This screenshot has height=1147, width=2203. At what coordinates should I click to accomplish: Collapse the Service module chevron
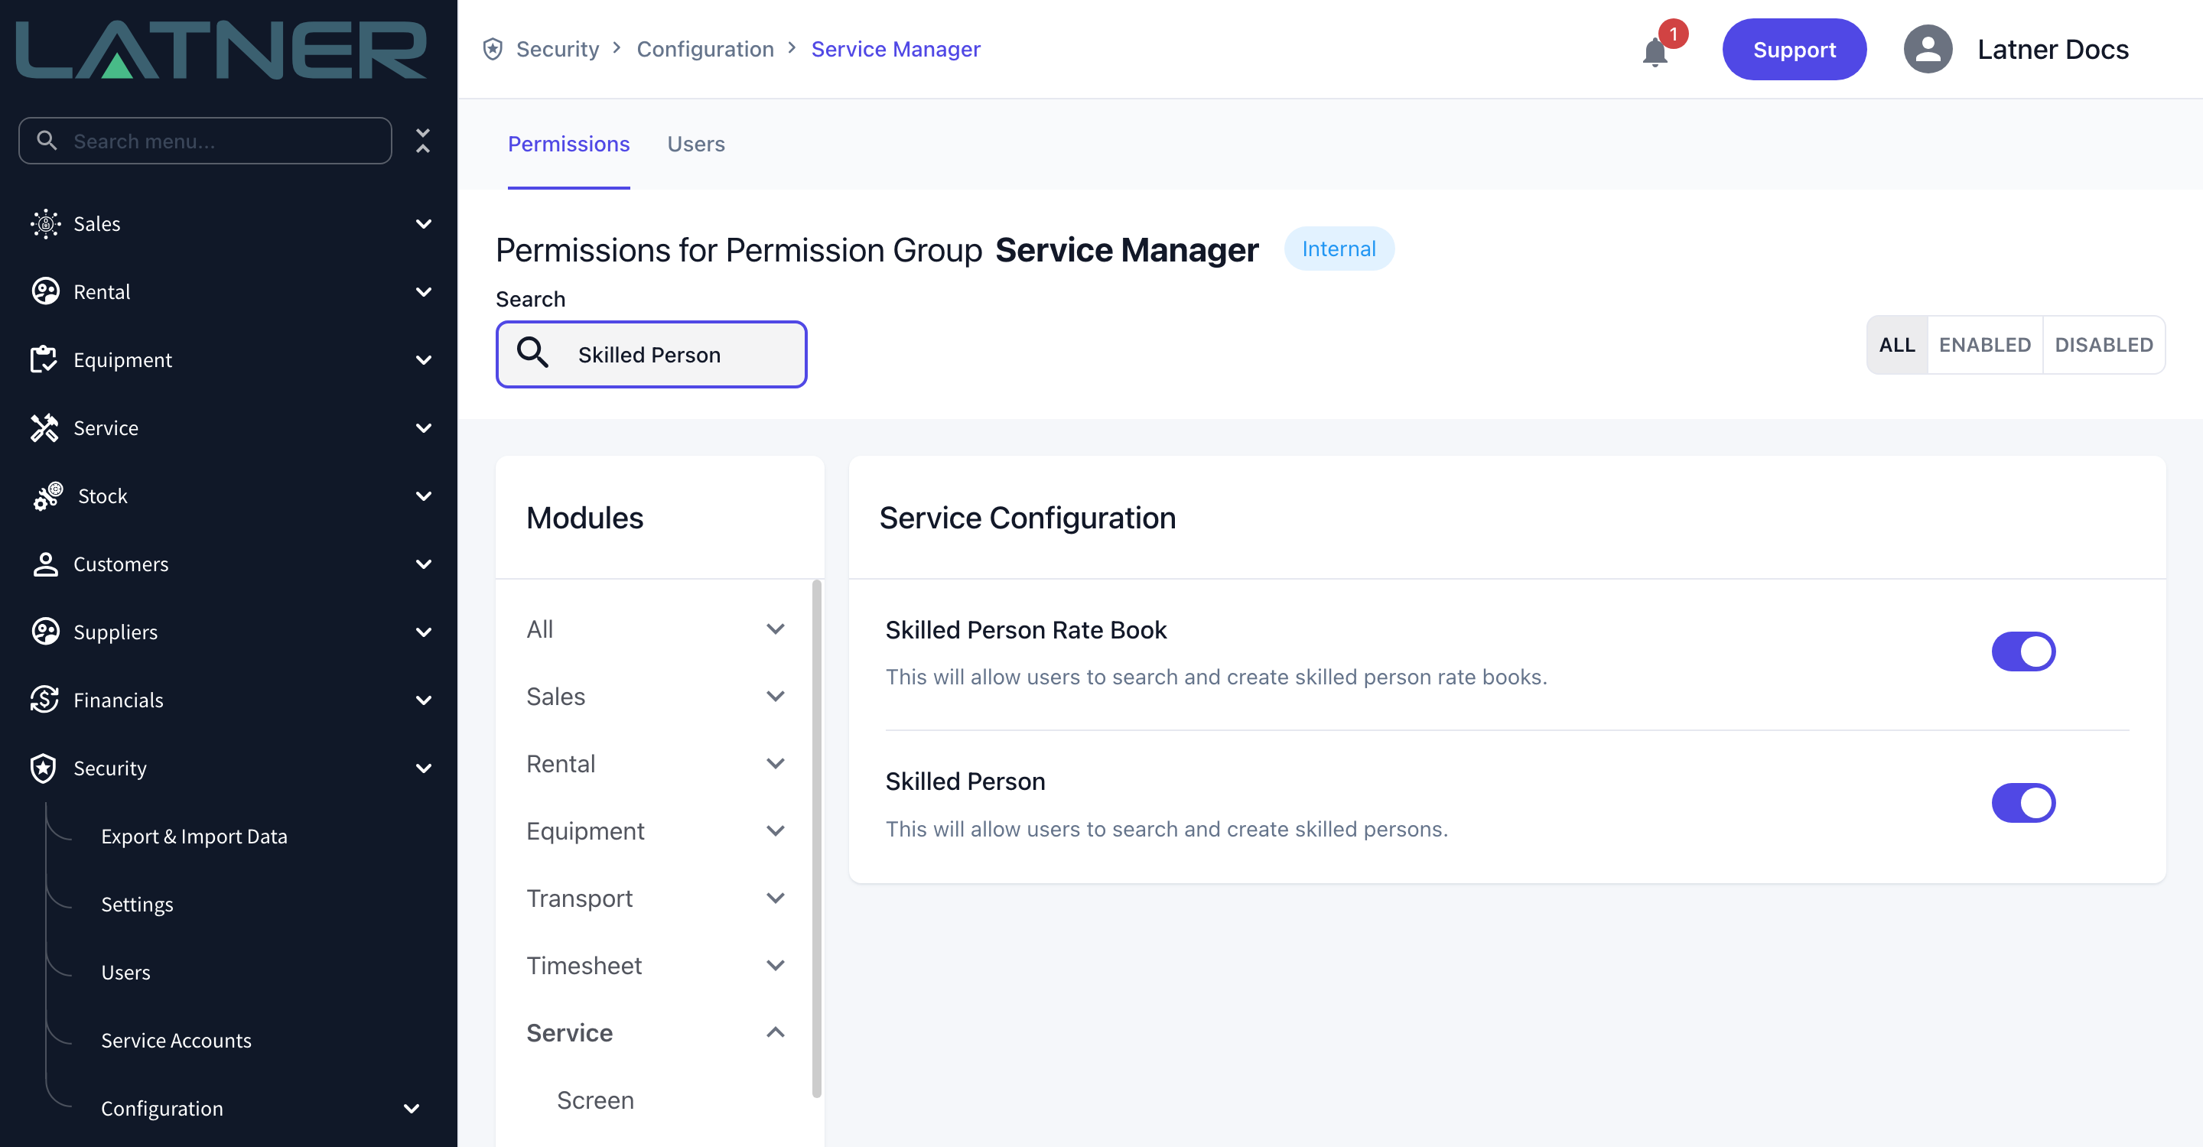pyautogui.click(x=776, y=1032)
